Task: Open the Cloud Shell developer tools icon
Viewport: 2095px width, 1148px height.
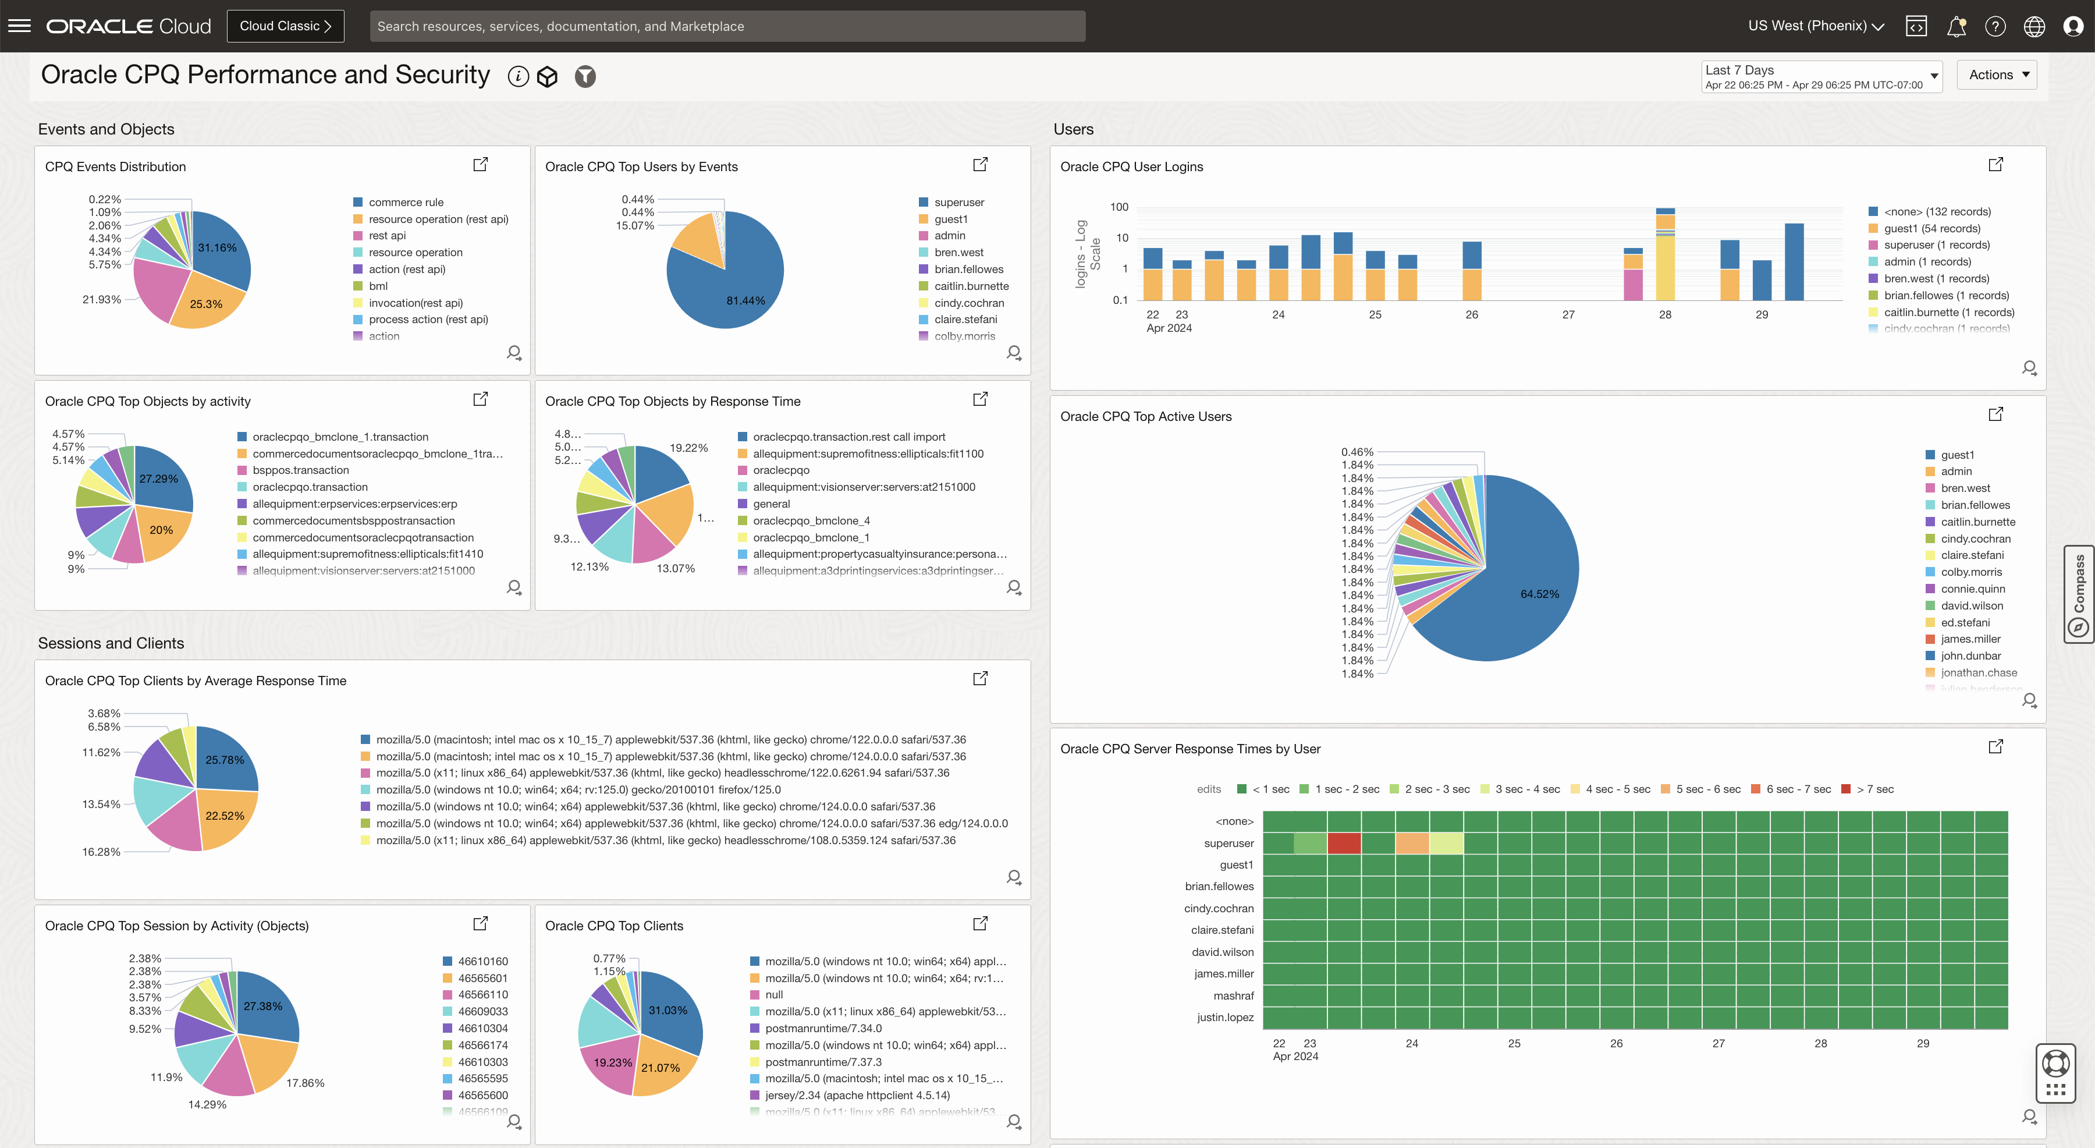Action: [x=1916, y=26]
